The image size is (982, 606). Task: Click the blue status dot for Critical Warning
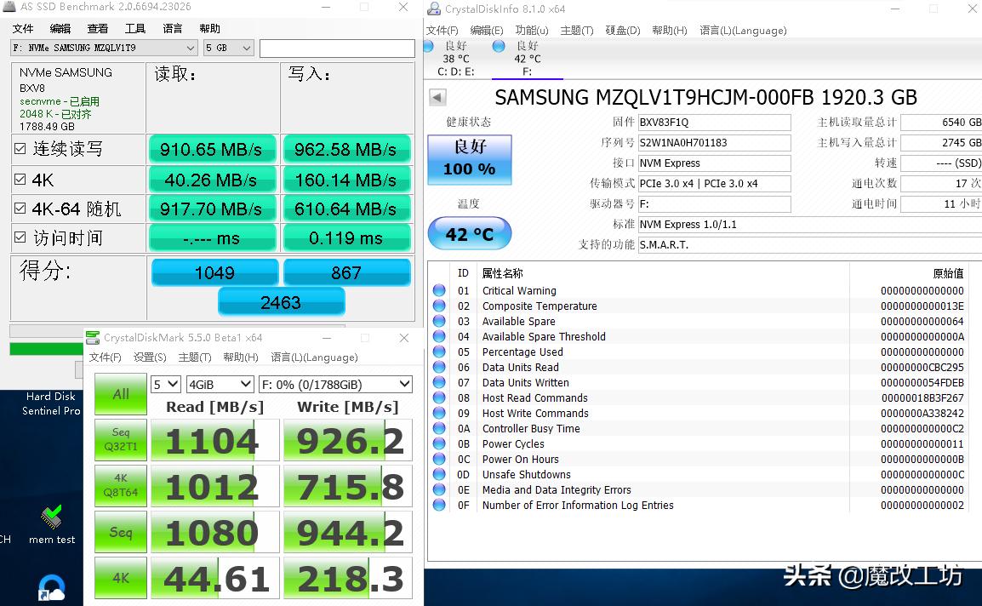pos(439,291)
